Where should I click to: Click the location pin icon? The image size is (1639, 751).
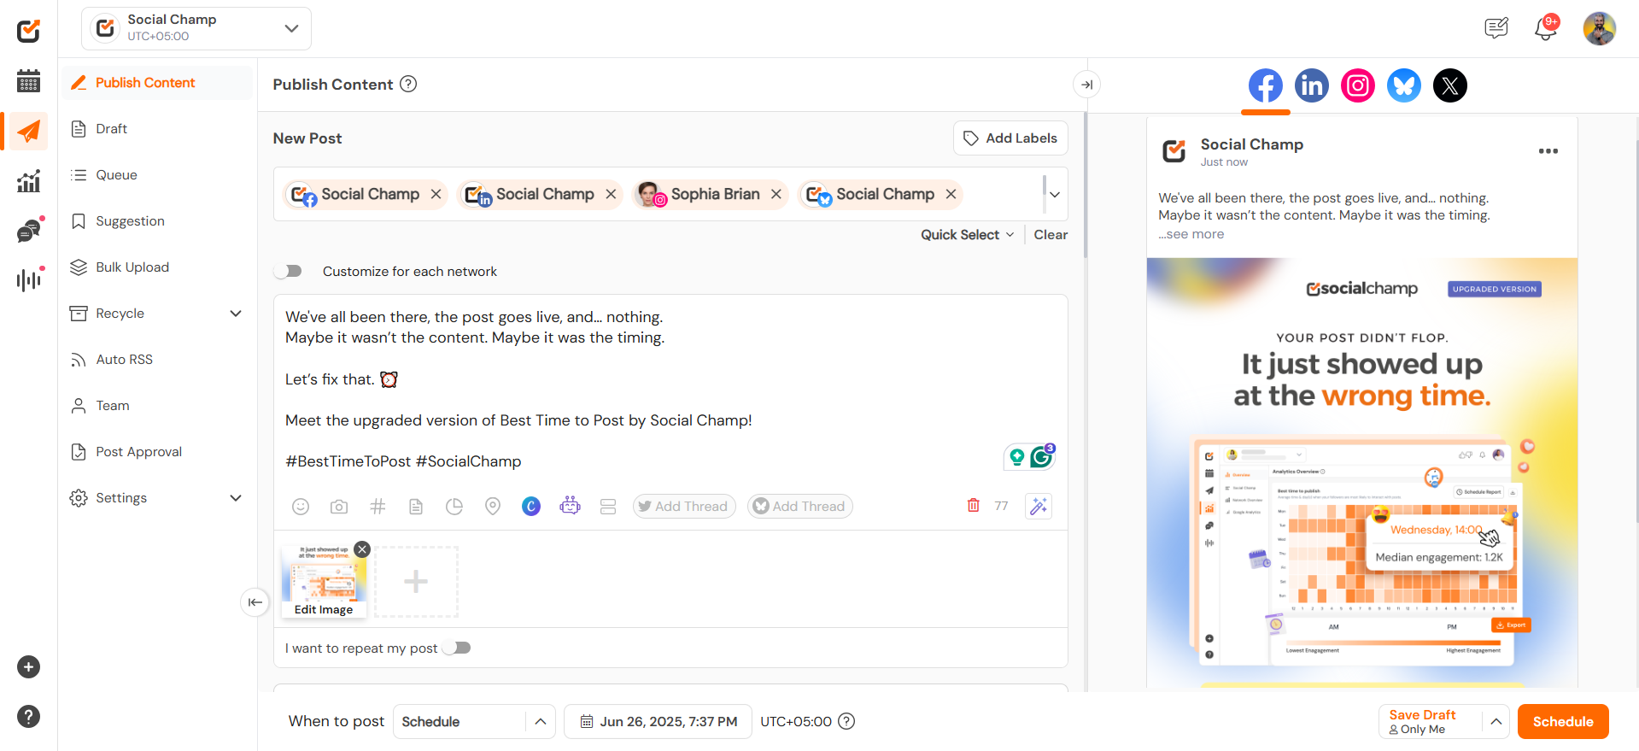click(493, 507)
